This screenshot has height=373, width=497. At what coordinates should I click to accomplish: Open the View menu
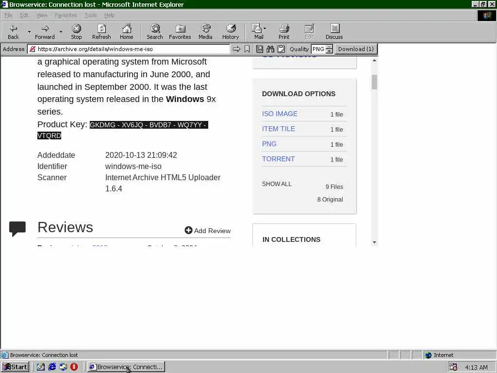[42, 15]
